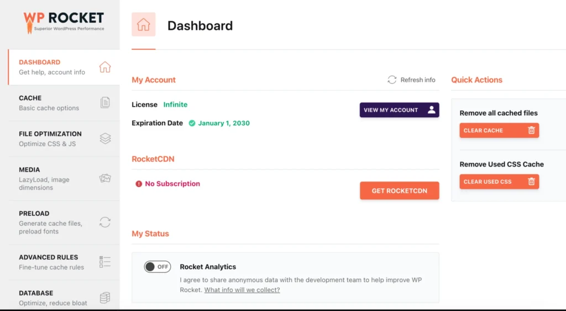Click the user icon on View My Account

pyautogui.click(x=432, y=110)
